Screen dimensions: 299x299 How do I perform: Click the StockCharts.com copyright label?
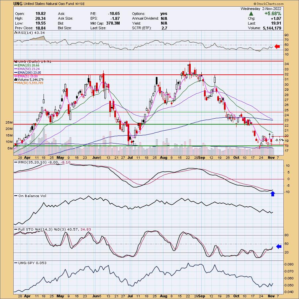pos(268,4)
